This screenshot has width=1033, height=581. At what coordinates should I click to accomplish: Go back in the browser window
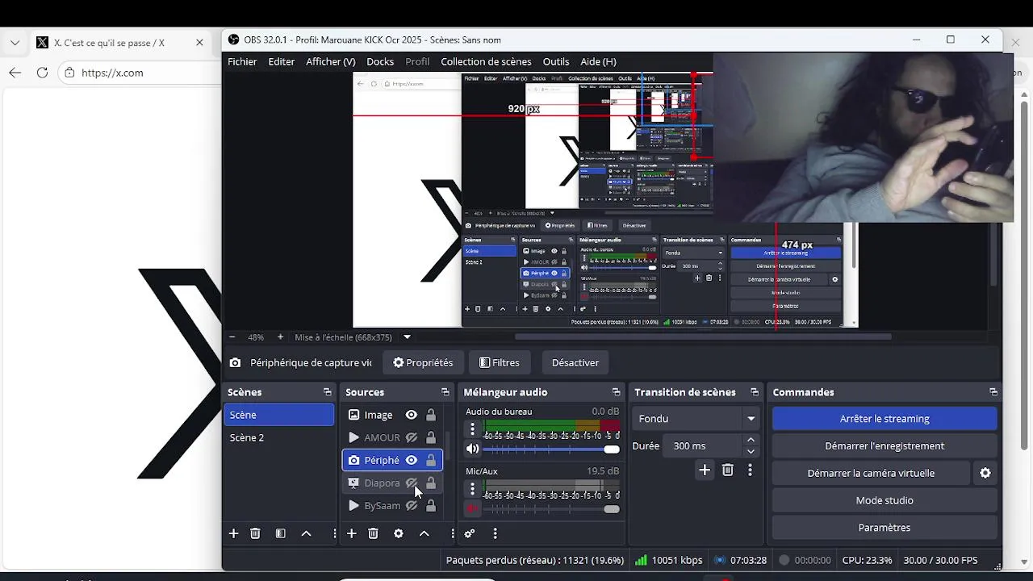(x=15, y=73)
